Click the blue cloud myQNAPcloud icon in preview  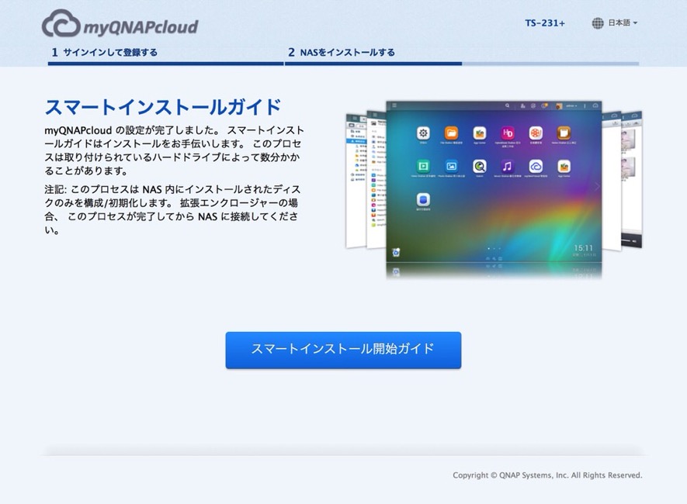coord(536,166)
